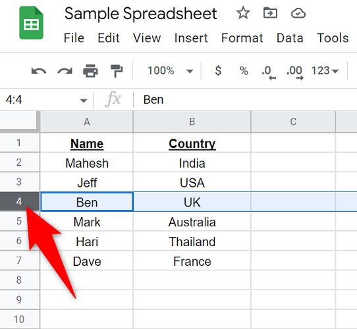Screen dimensions: 357x329
Task: Open the Format menu
Action: point(242,38)
